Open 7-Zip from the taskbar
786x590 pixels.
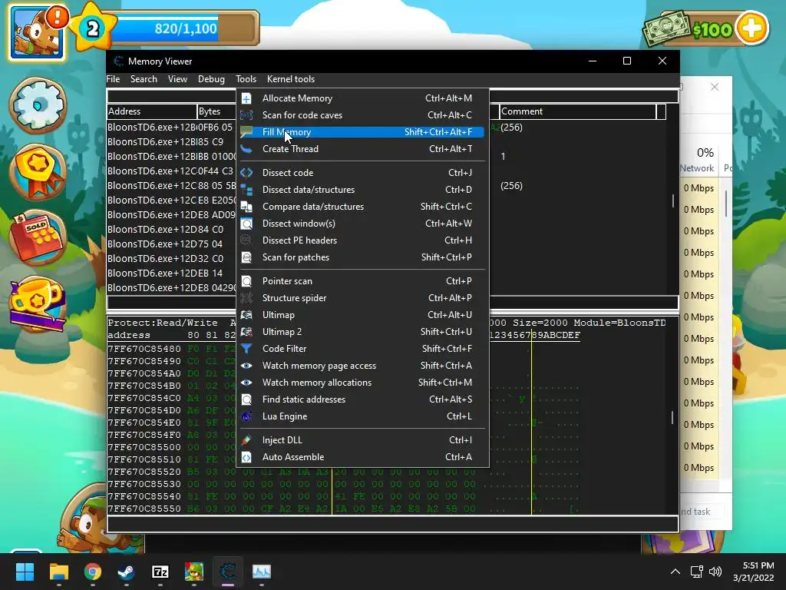(160, 572)
